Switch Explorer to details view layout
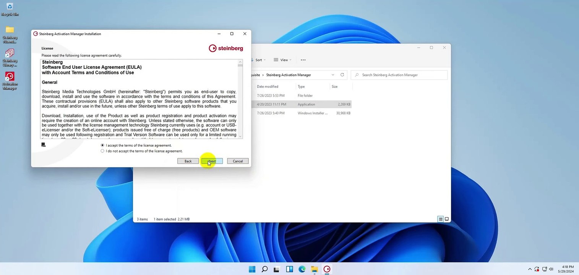 441,219
